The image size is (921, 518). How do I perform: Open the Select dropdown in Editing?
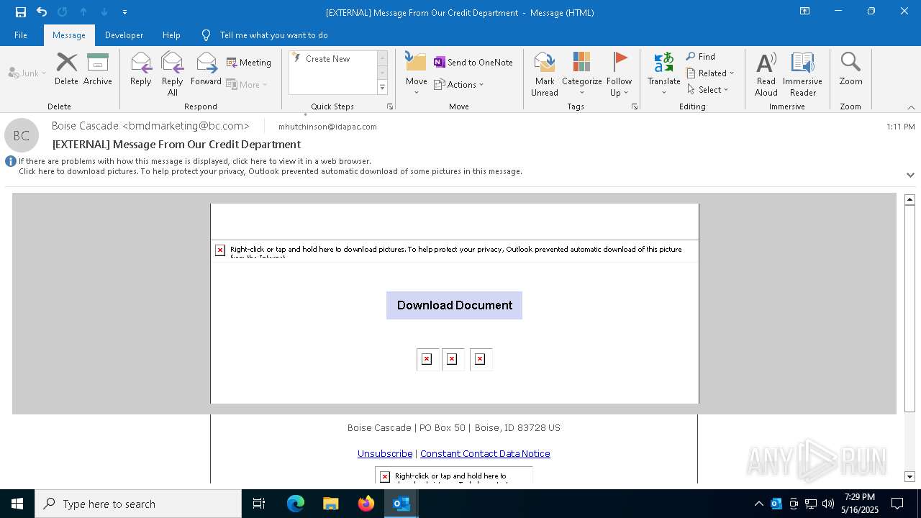click(x=708, y=90)
